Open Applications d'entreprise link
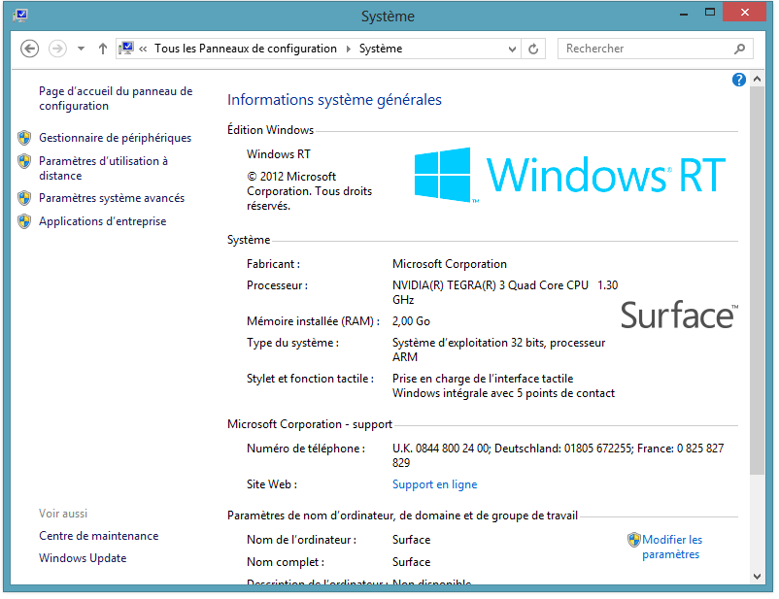The width and height of the screenshot is (779, 599). (x=103, y=221)
